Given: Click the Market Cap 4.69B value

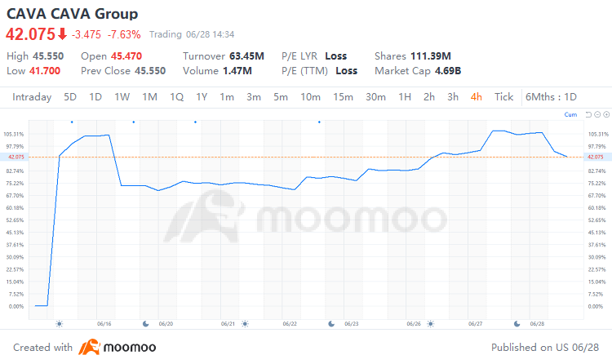Looking at the screenshot, I should (446, 71).
